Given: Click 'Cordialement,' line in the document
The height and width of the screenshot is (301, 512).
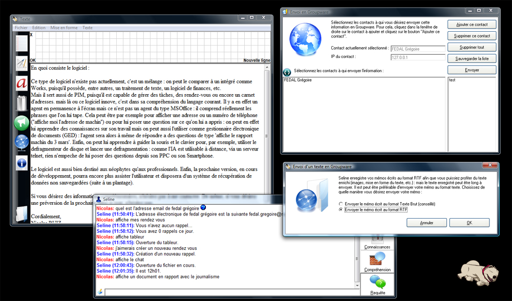Looking at the screenshot, I should (x=46, y=217).
